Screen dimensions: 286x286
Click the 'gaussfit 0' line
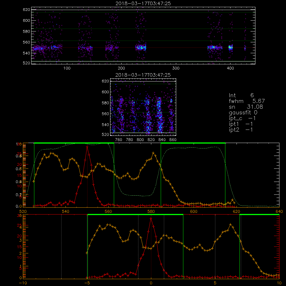pyautogui.click(x=243, y=112)
